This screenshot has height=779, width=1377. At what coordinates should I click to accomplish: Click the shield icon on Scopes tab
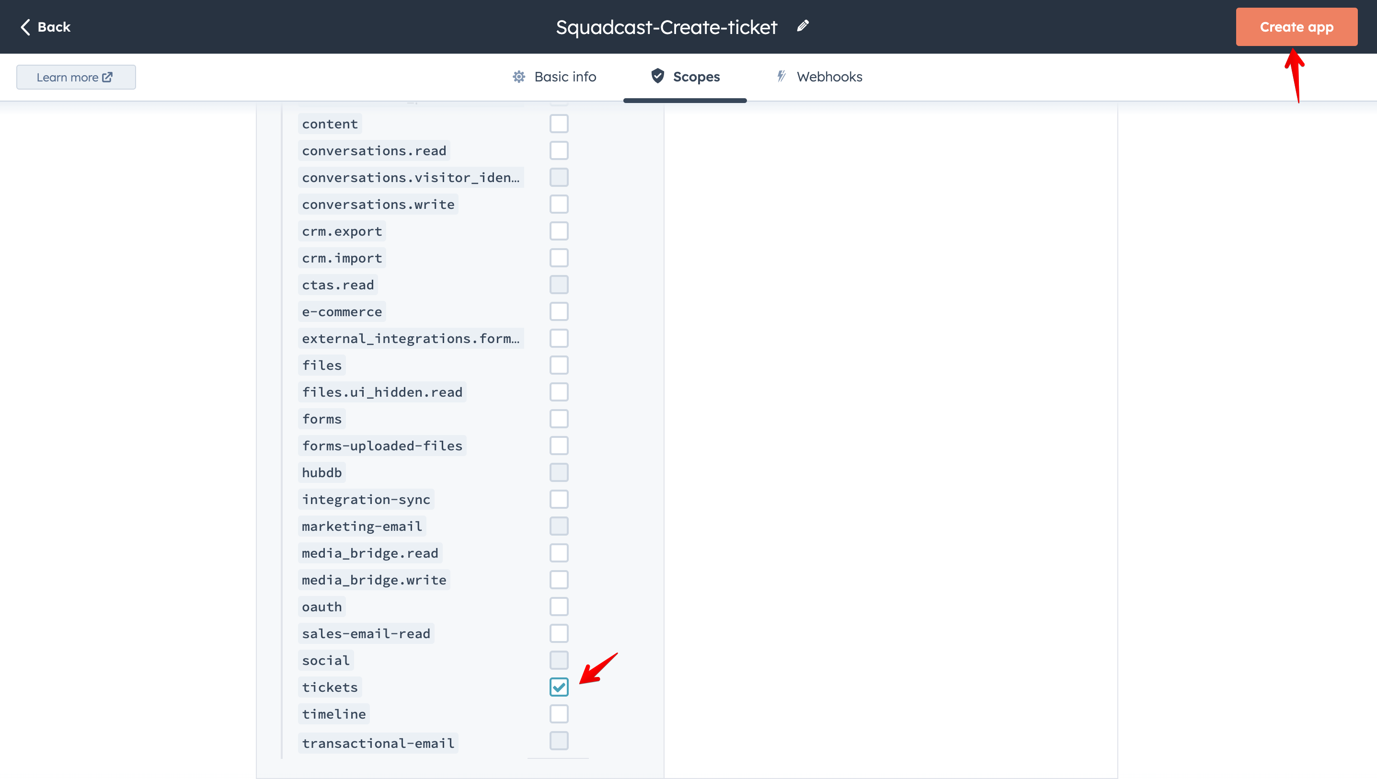pyautogui.click(x=657, y=76)
